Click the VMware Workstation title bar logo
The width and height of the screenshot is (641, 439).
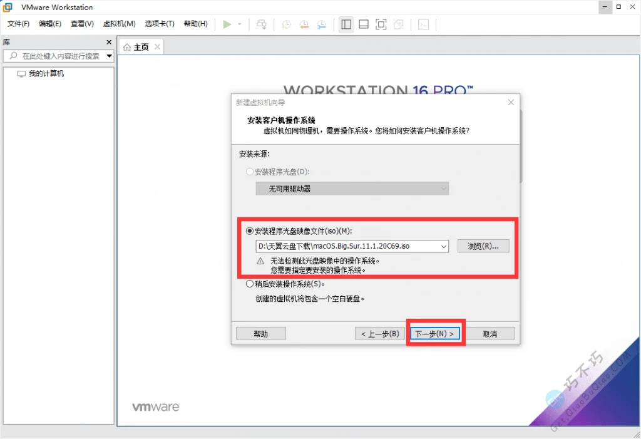pyautogui.click(x=8, y=7)
